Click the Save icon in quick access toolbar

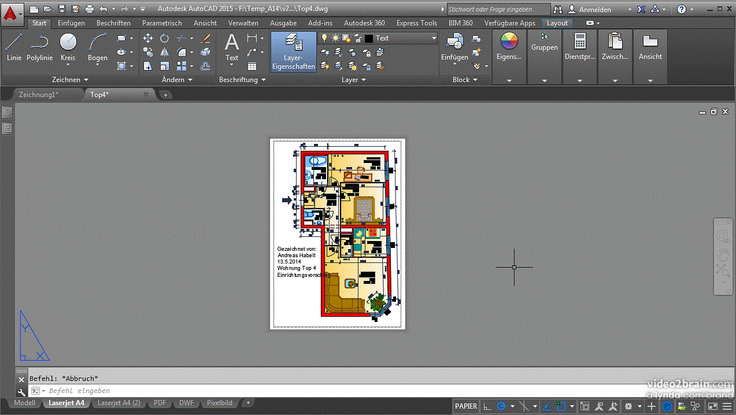point(62,9)
